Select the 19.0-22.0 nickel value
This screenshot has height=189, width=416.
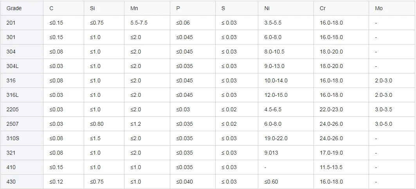[x=276, y=138]
